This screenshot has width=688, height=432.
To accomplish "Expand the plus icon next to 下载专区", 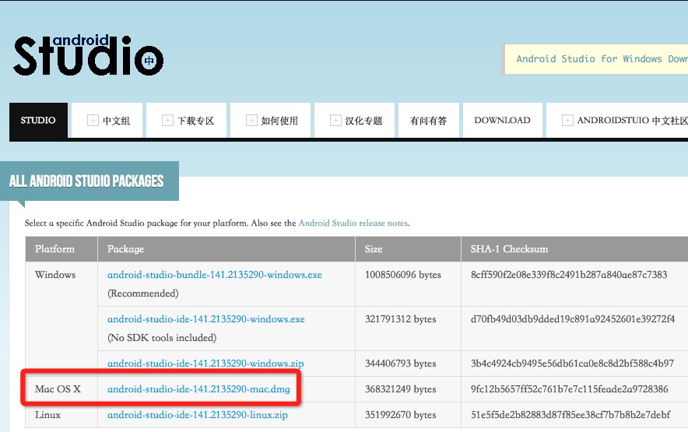I will [167, 121].
